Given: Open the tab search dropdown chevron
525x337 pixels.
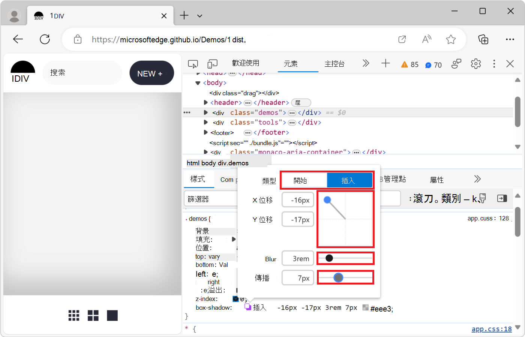Looking at the screenshot, I should coord(200,16).
